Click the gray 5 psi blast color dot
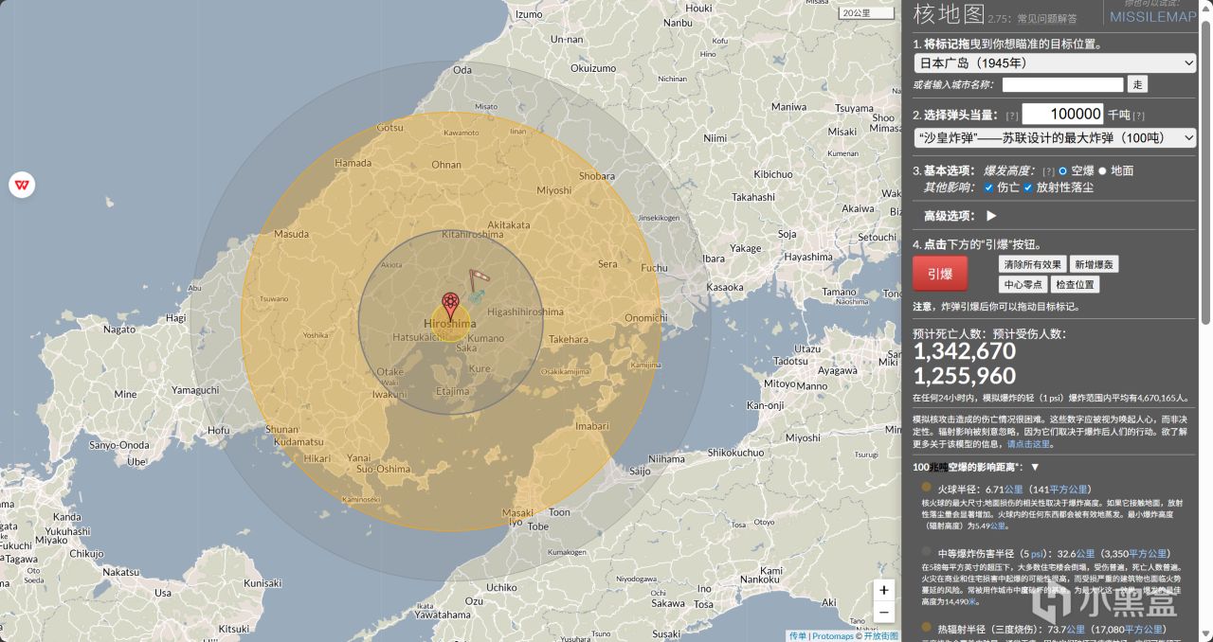The image size is (1213, 642). 926,551
